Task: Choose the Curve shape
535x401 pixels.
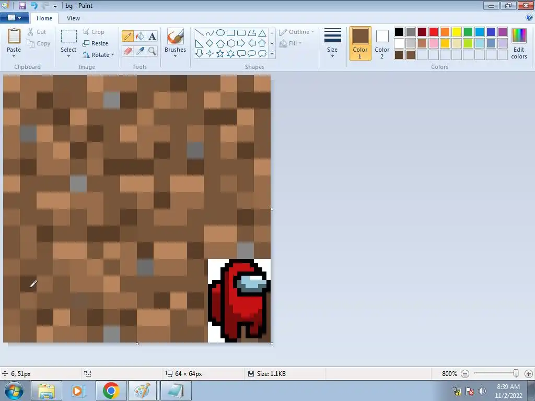Action: click(210, 33)
